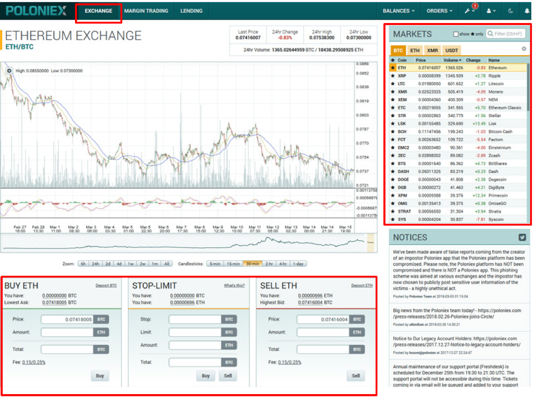Open the user account icon menu
Image resolution: width=534 pixels, height=404 pixels.
[x=489, y=11]
